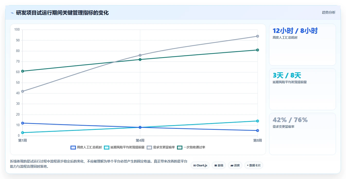Screen dimensions: 346x179
Task: Click the 100 y-axis label
Action: (17, 30)
